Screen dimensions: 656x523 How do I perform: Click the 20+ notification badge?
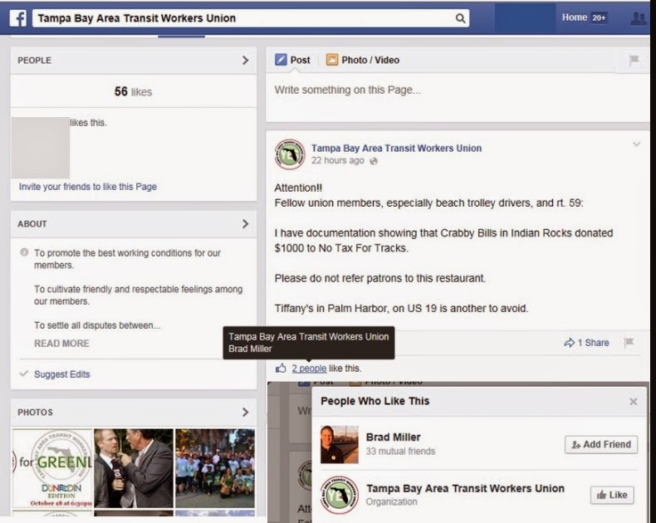tap(599, 17)
